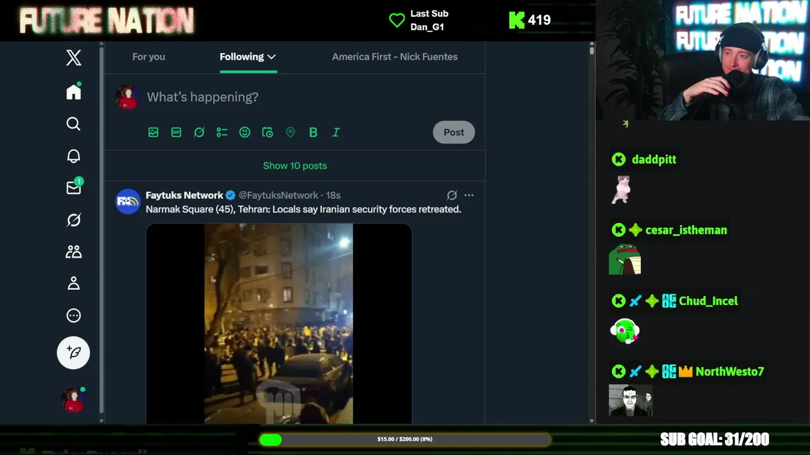Viewport: 810px width, 455px height.
Task: Click the cat emote under daddpitt
Action: [x=621, y=190]
